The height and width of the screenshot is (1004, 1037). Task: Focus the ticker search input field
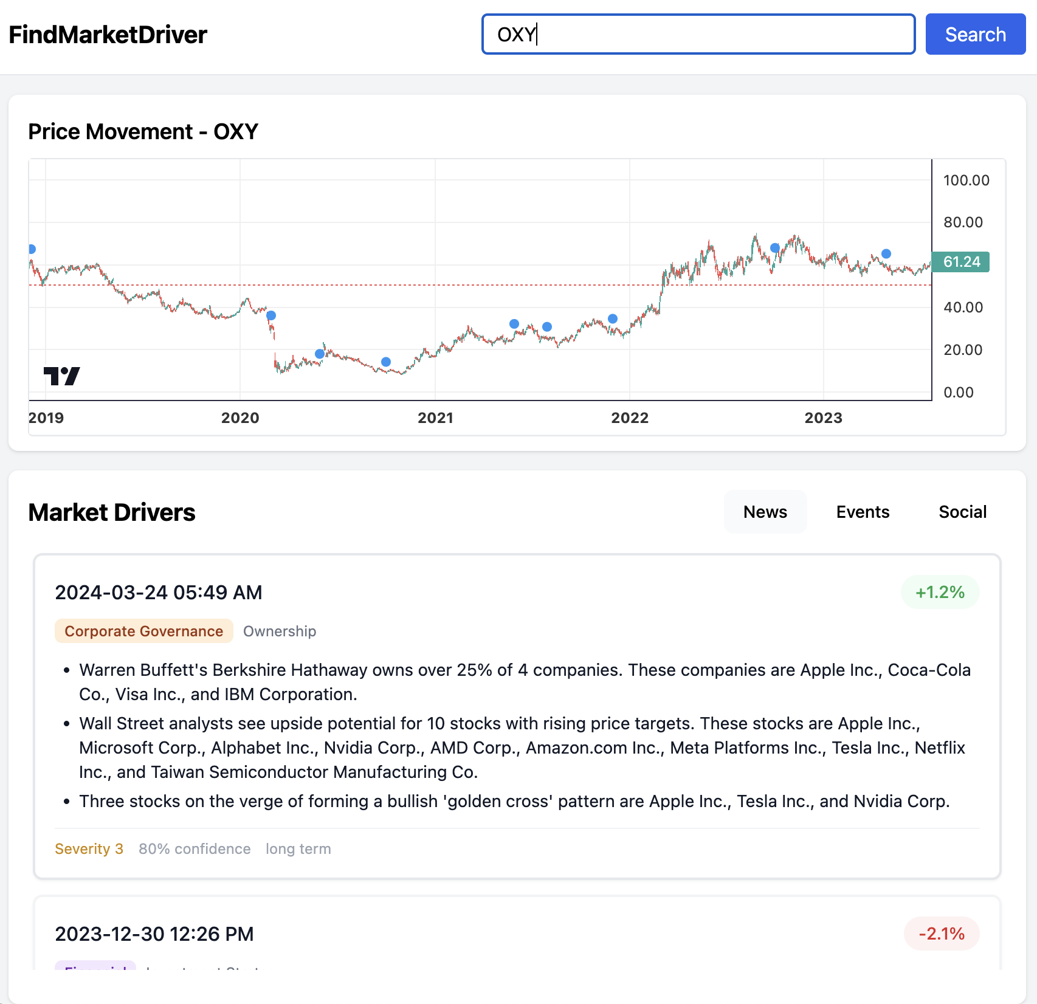click(x=698, y=35)
